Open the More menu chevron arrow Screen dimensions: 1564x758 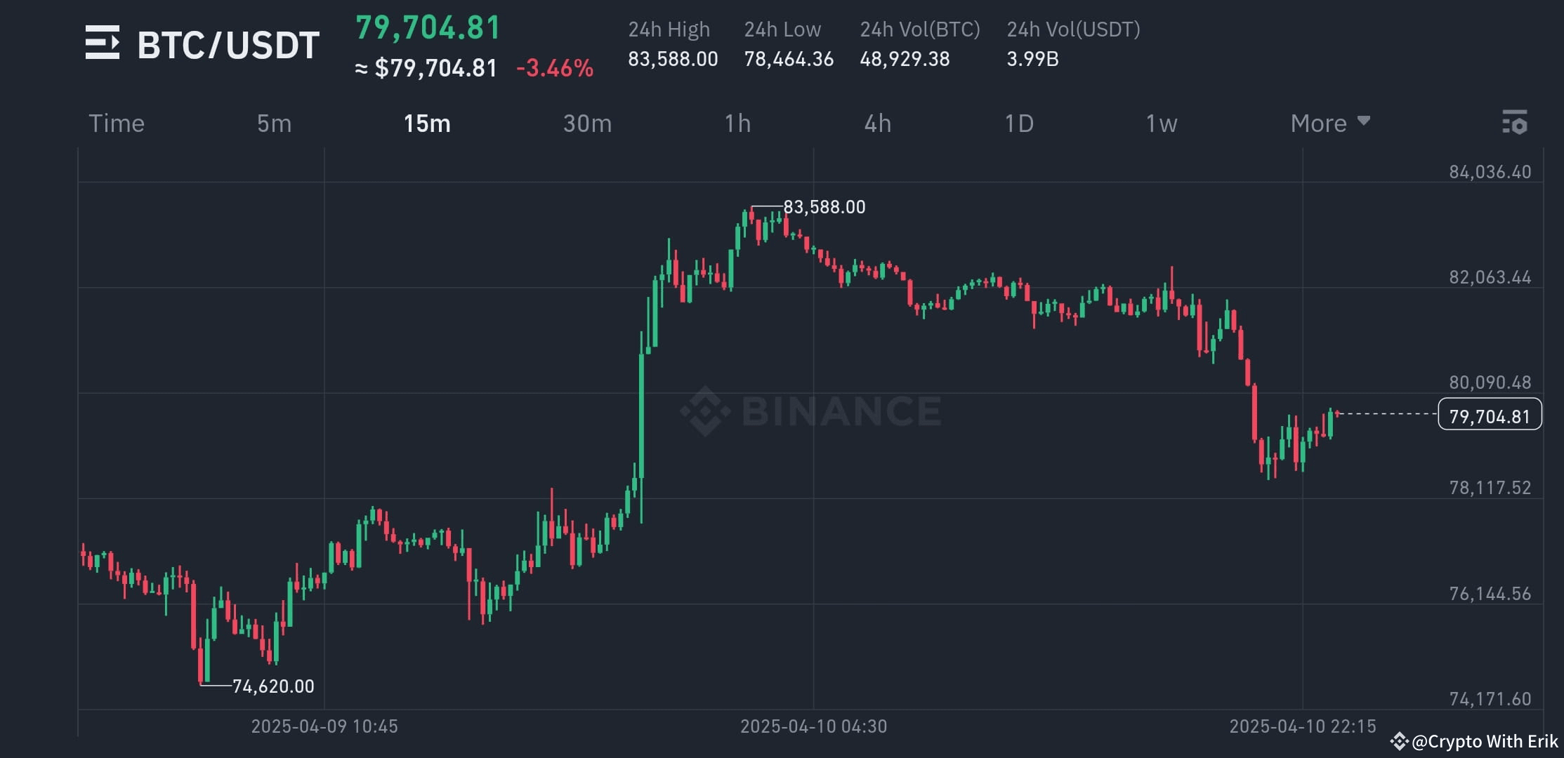(1363, 121)
